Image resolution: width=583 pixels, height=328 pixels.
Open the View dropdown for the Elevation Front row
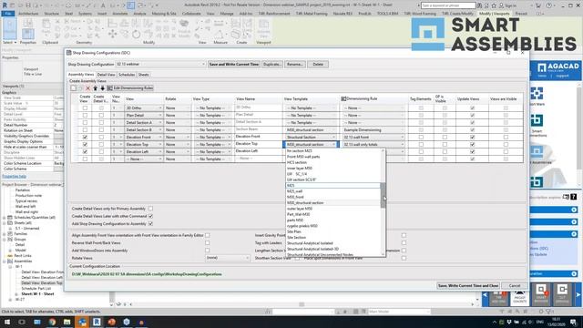tap(144, 138)
